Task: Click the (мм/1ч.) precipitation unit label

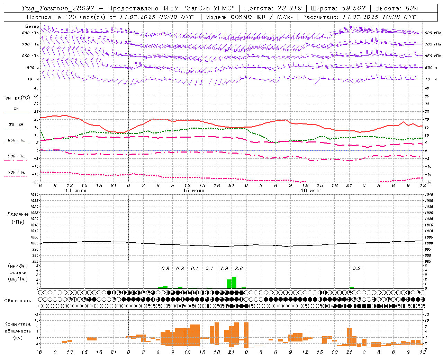Action: pyautogui.click(x=18, y=279)
